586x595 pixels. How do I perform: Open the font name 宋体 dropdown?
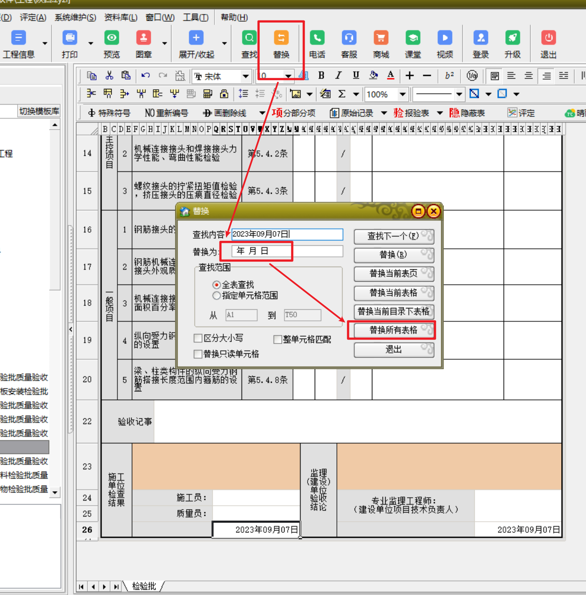246,76
